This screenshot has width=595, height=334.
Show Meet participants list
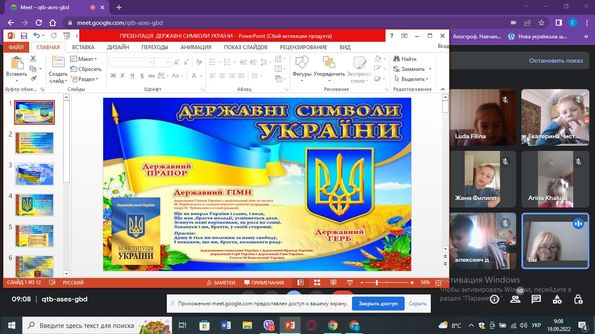click(x=515, y=299)
